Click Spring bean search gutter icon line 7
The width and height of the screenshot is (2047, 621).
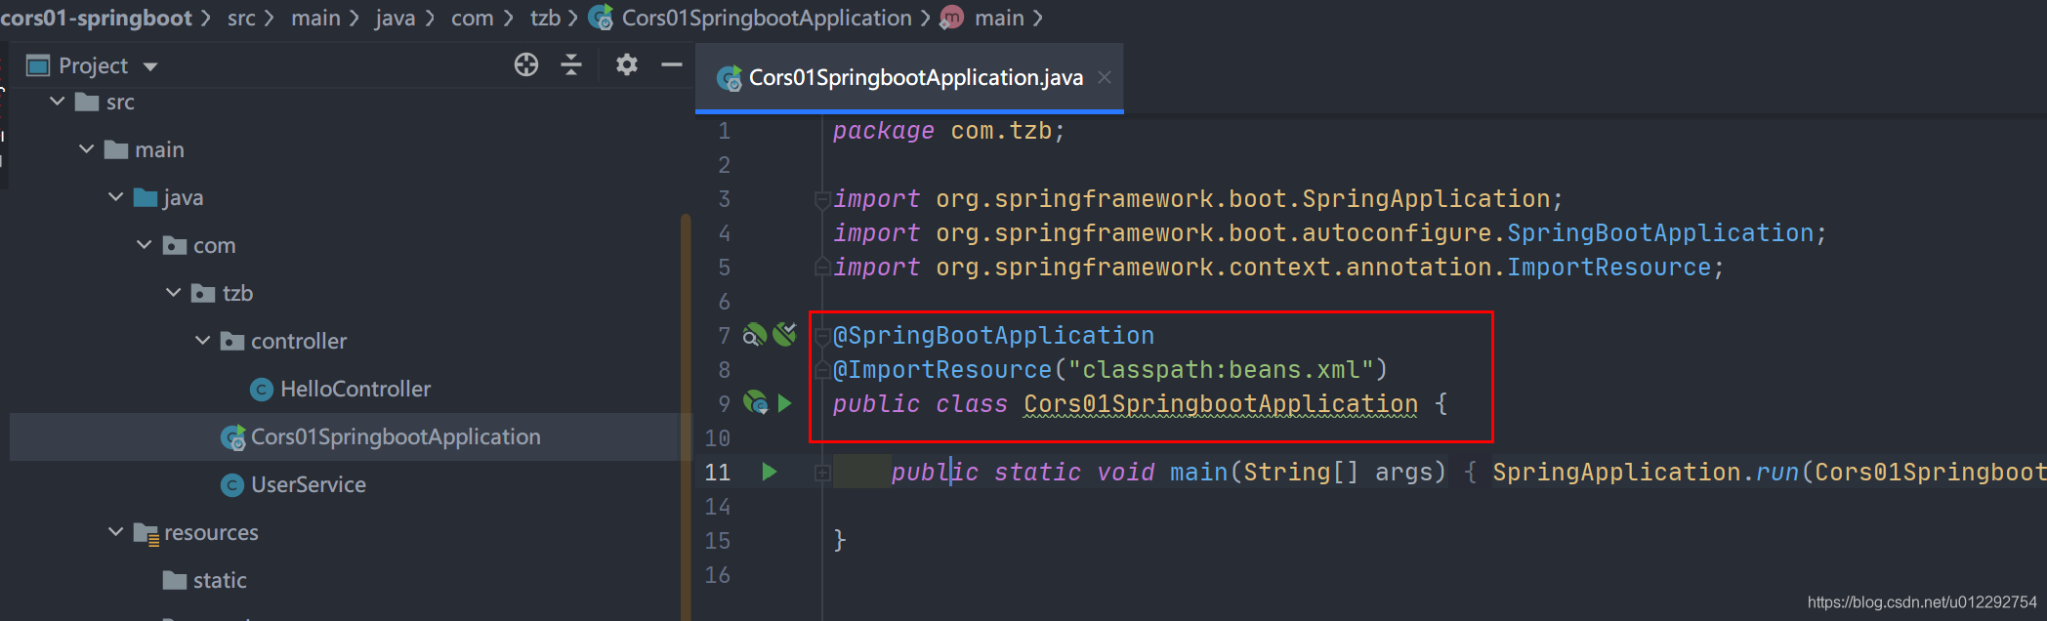(755, 335)
